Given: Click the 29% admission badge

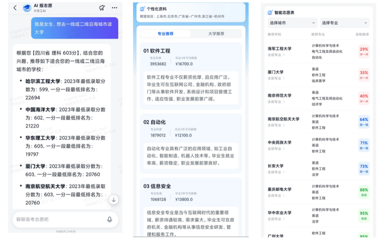Looking at the screenshot, I should (x=364, y=51).
